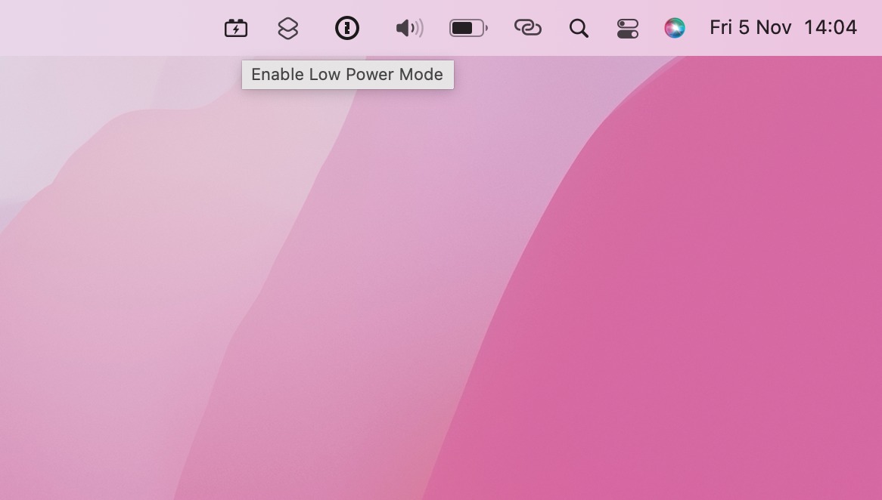Open Control Center
The width and height of the screenshot is (882, 500).
pyautogui.click(x=628, y=29)
